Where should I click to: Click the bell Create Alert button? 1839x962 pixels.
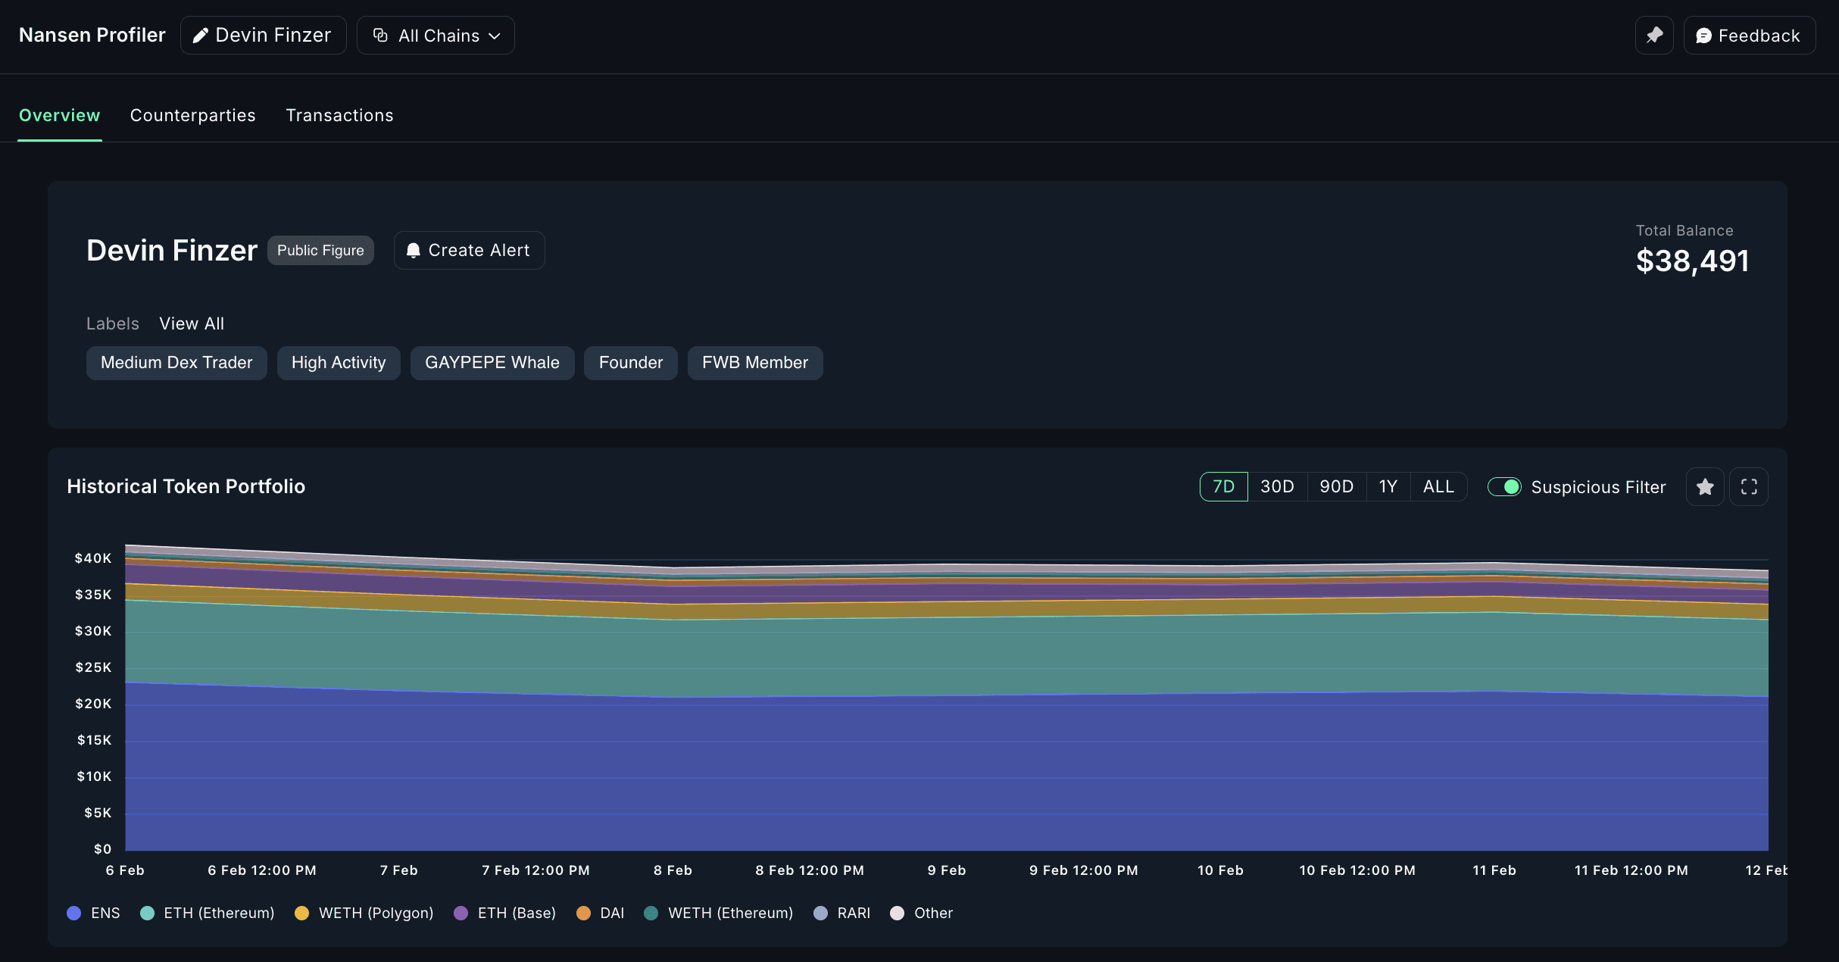[469, 251]
